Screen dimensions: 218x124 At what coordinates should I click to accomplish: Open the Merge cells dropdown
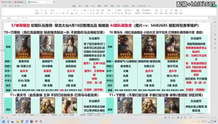pos(103,13)
